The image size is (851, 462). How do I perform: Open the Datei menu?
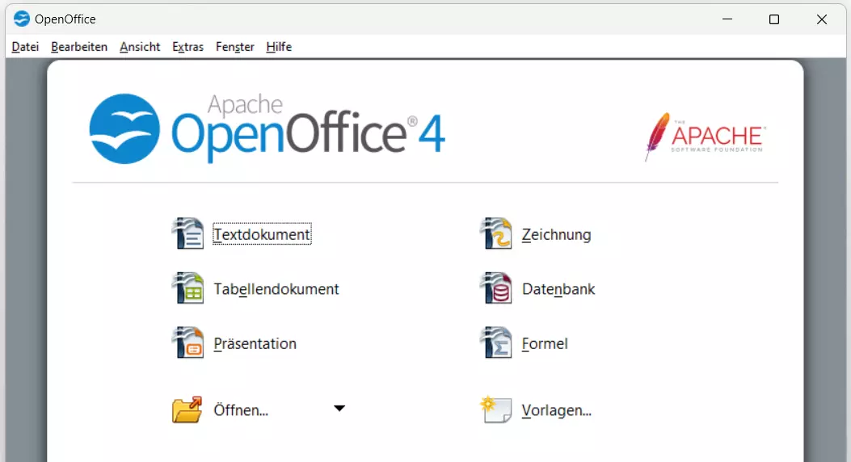coord(25,47)
